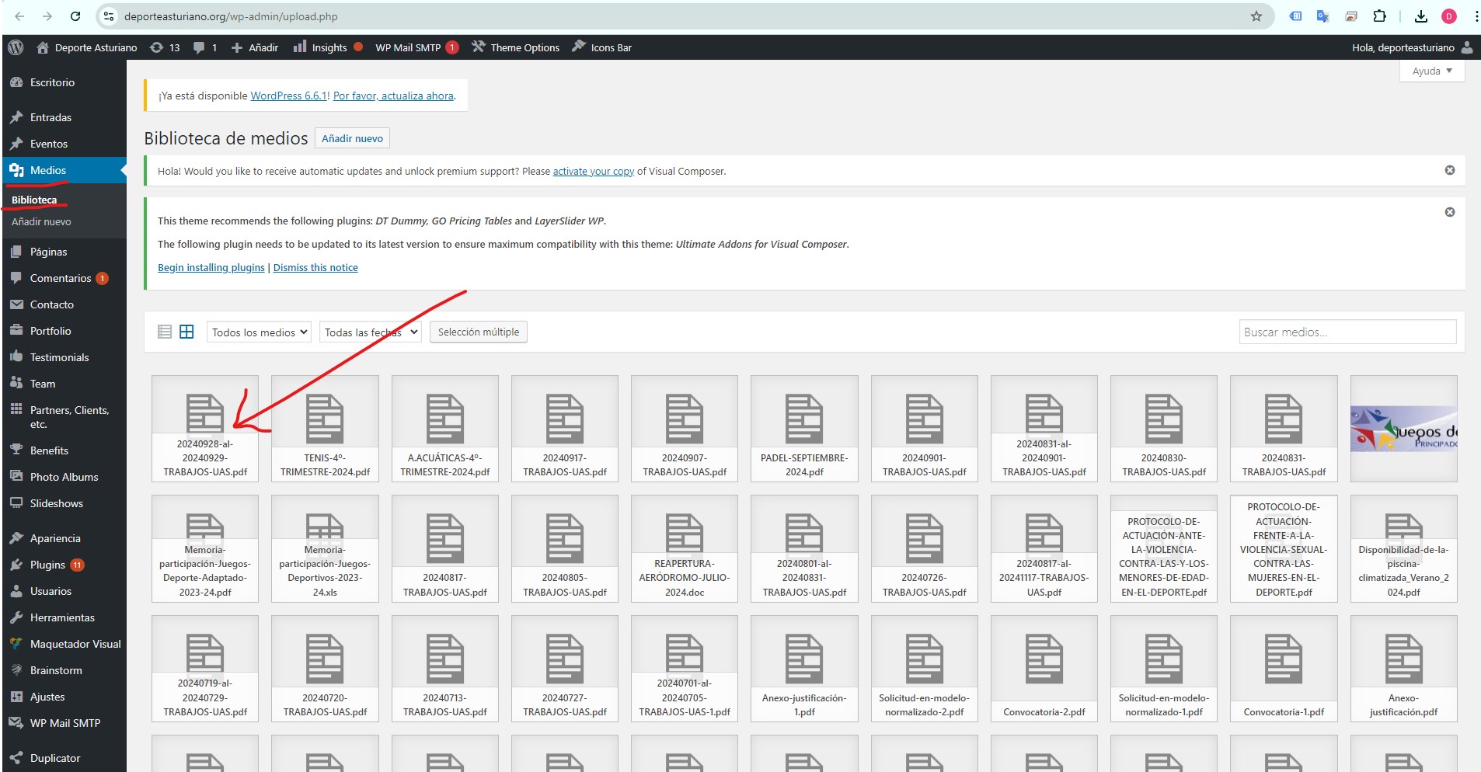Open the Hola, deporteasturiano user menu
Image resolution: width=1481 pixels, height=772 pixels.
(x=1412, y=47)
